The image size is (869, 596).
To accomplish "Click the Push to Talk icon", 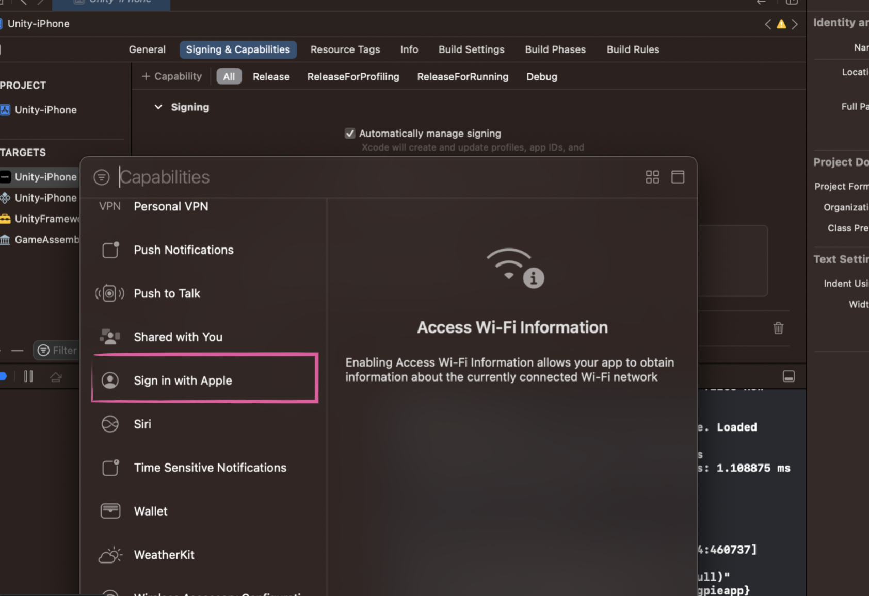I will [x=110, y=293].
